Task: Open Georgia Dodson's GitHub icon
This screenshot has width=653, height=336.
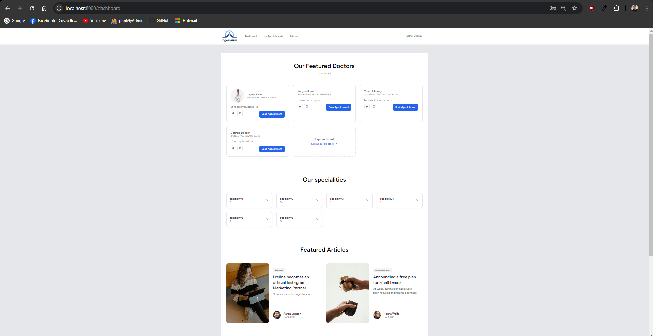Action: point(240,148)
